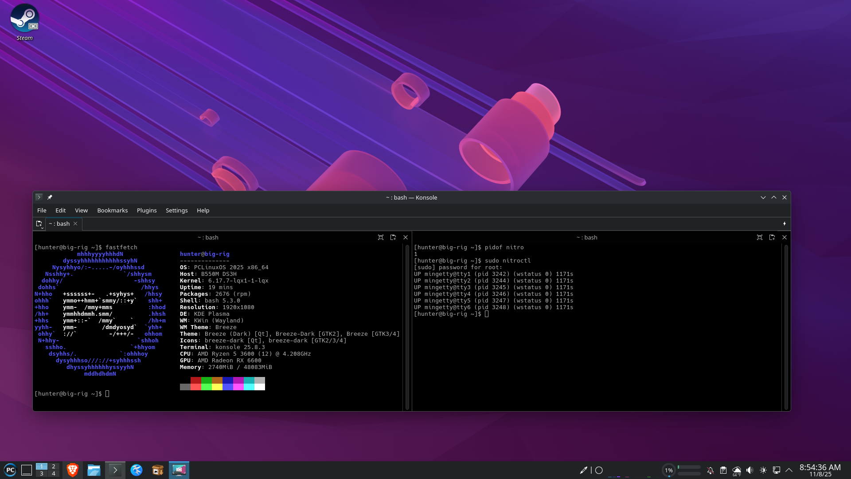Close the bash tab with its X
851x479 pixels.
(75, 224)
